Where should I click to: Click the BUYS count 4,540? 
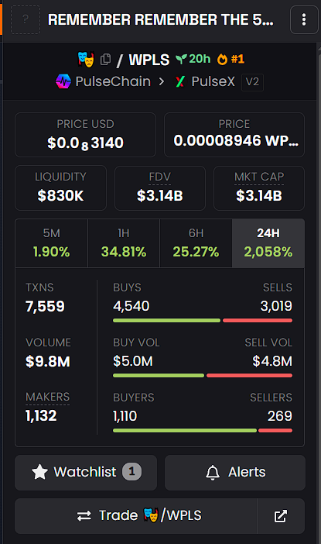point(131,306)
